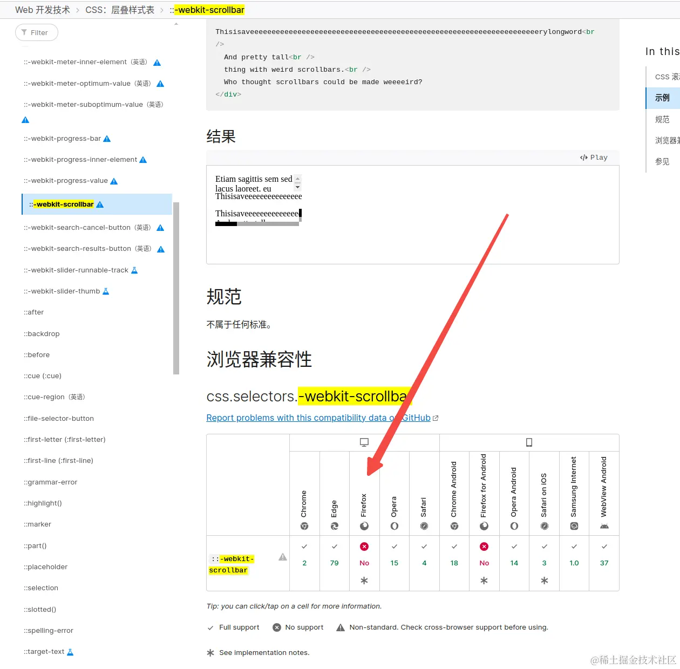This screenshot has height=669, width=680.
Task: Click Chrome Android column header icon
Action: (x=454, y=526)
